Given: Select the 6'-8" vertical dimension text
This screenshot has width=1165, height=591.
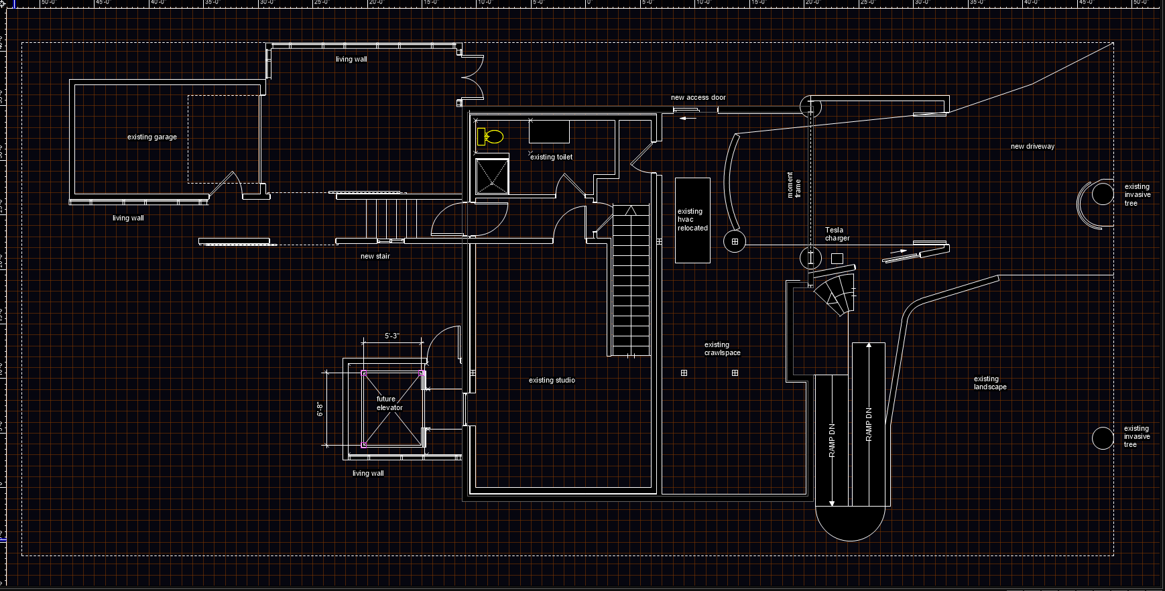Looking at the screenshot, I should (320, 409).
